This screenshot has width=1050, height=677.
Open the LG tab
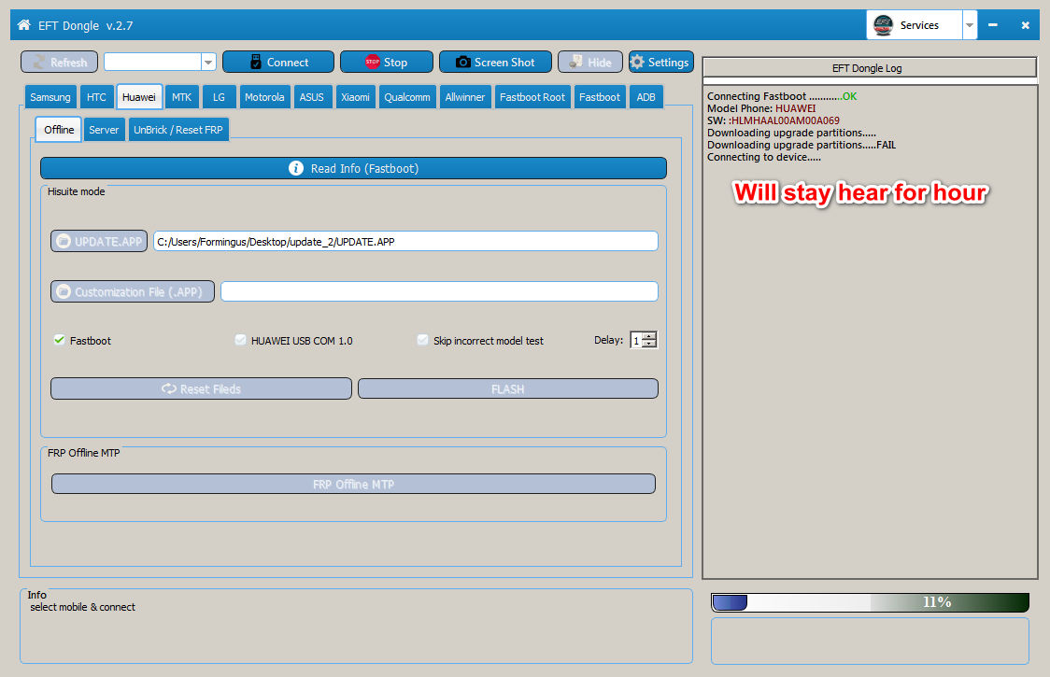click(219, 97)
